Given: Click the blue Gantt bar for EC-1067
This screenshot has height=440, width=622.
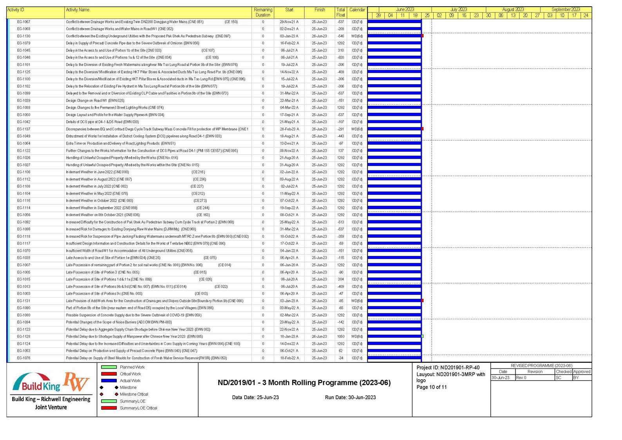Looking at the screenshot, I should 394,22.
